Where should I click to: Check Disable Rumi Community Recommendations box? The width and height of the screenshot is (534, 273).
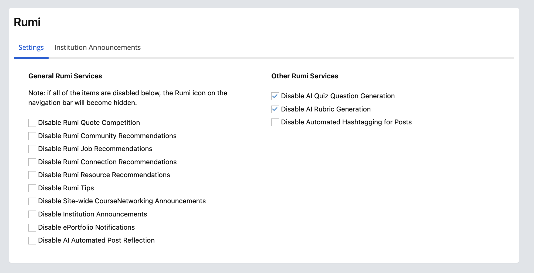coord(32,136)
